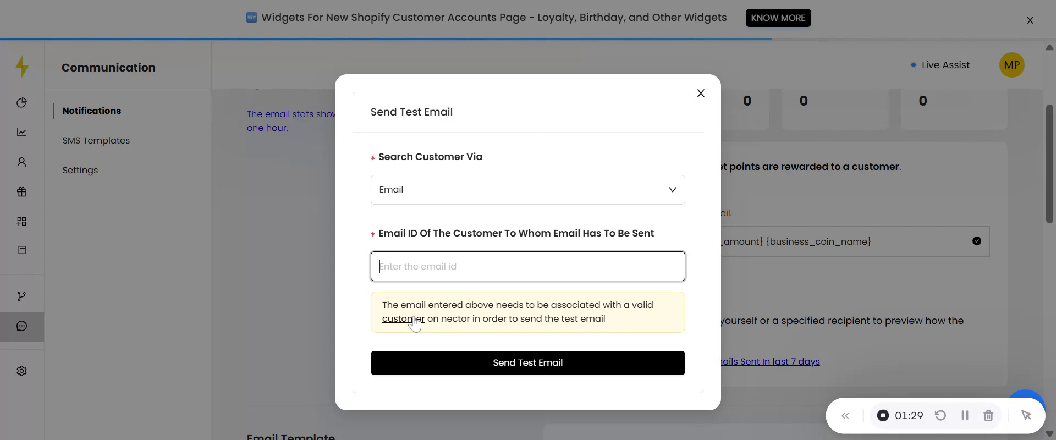This screenshot has width=1056, height=440.
Task: Select SMS Templates in Communication menu
Action: pos(96,141)
